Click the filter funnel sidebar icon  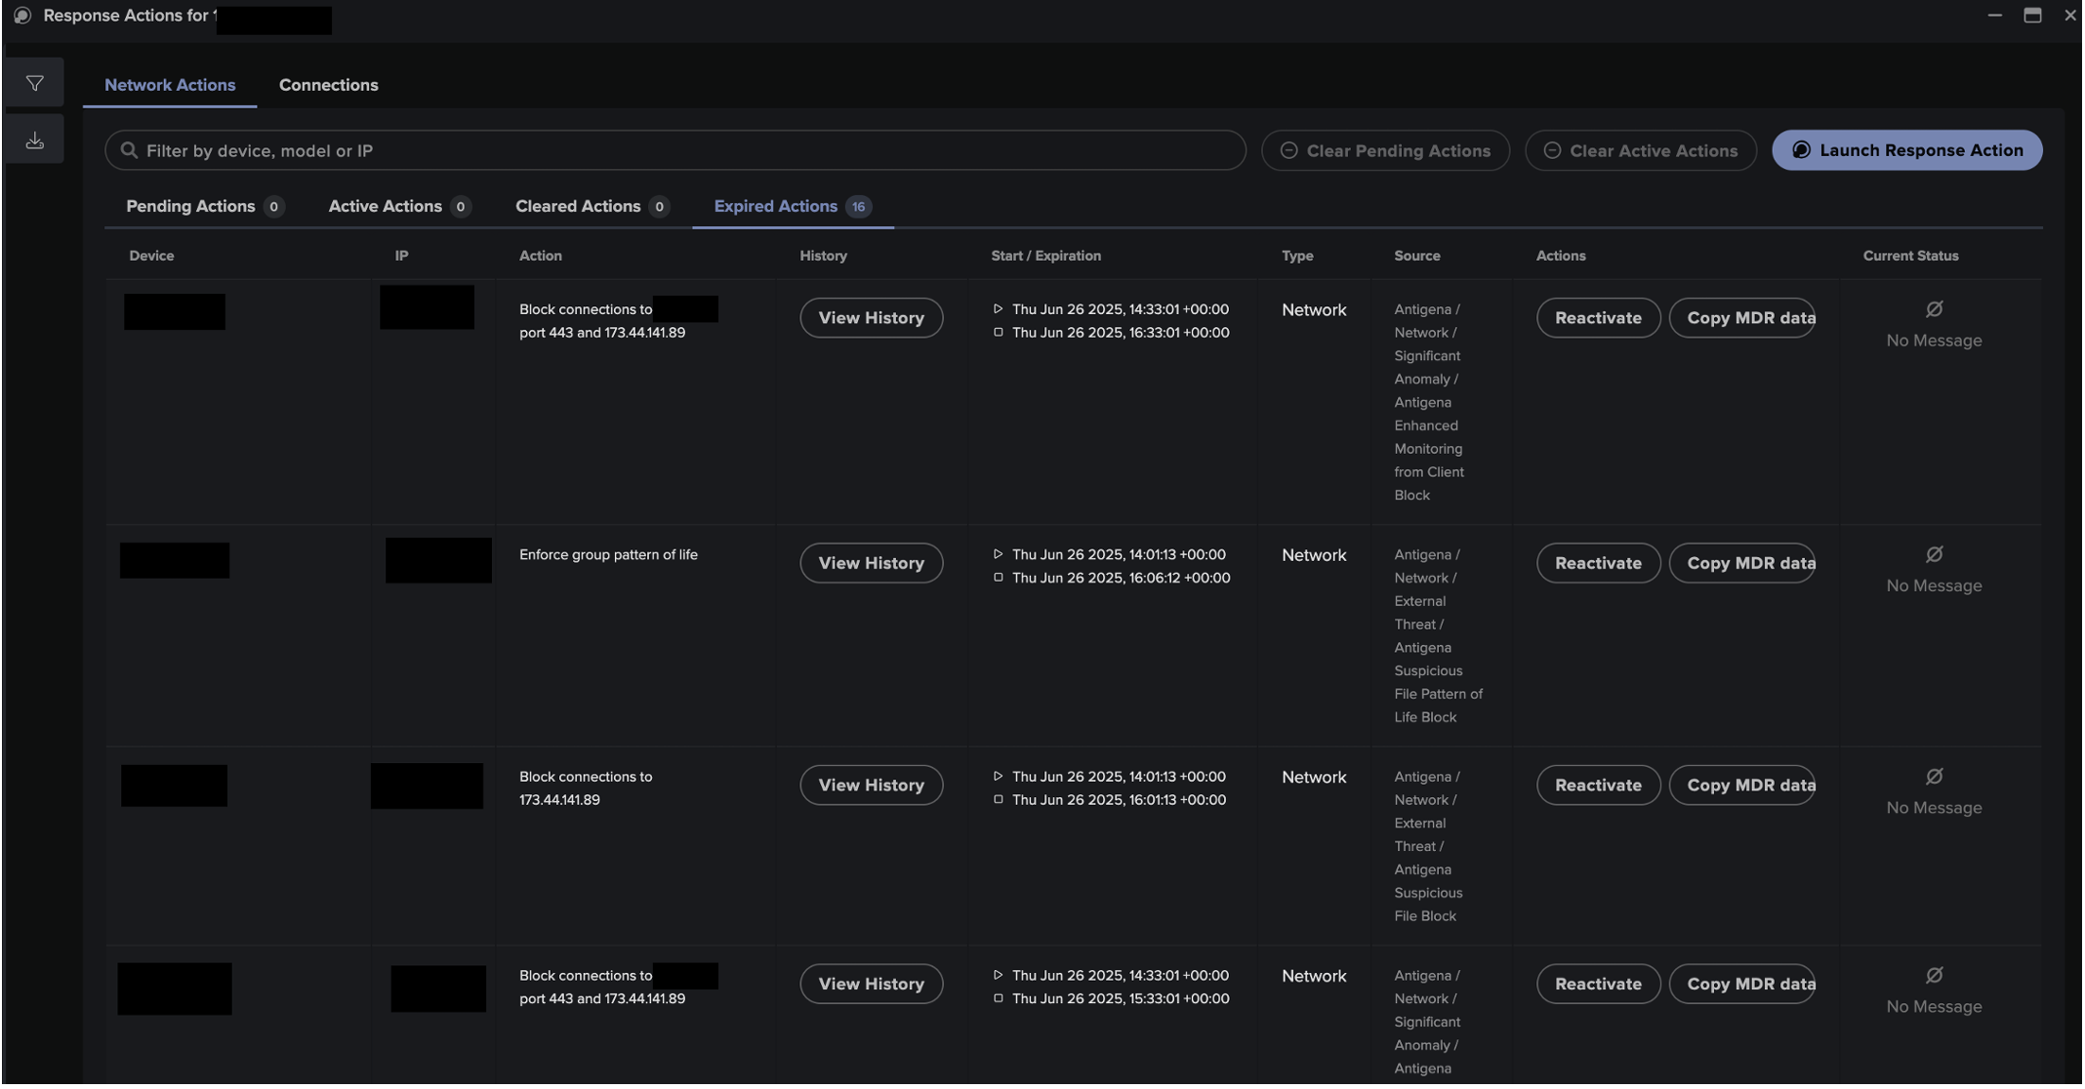coord(35,84)
